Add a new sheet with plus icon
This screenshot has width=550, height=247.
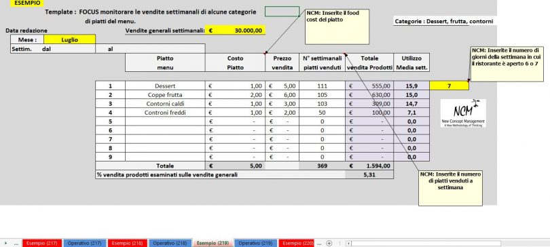pyautogui.click(x=329, y=243)
